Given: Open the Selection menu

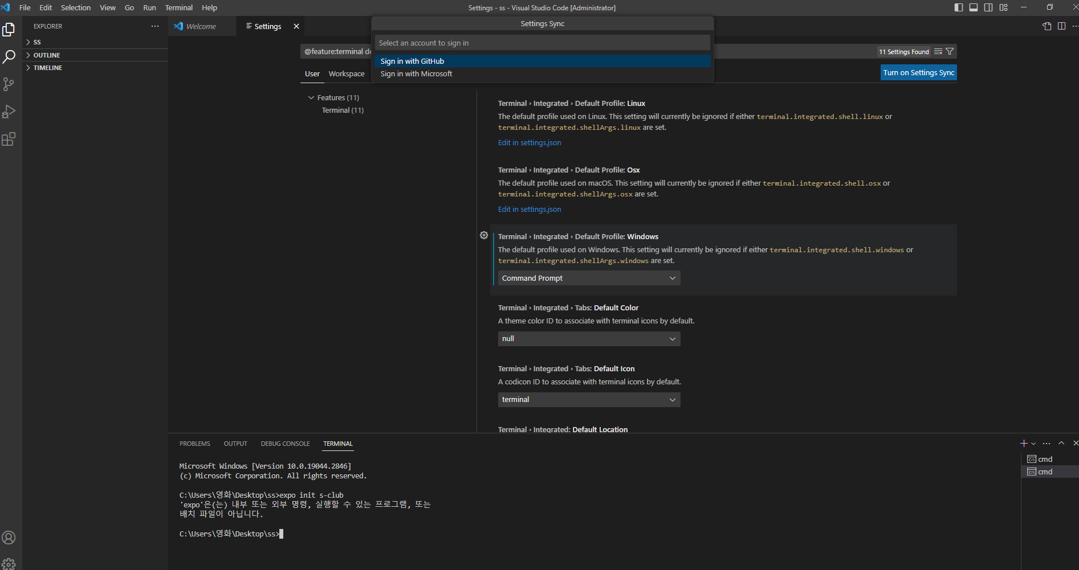Looking at the screenshot, I should (76, 7).
